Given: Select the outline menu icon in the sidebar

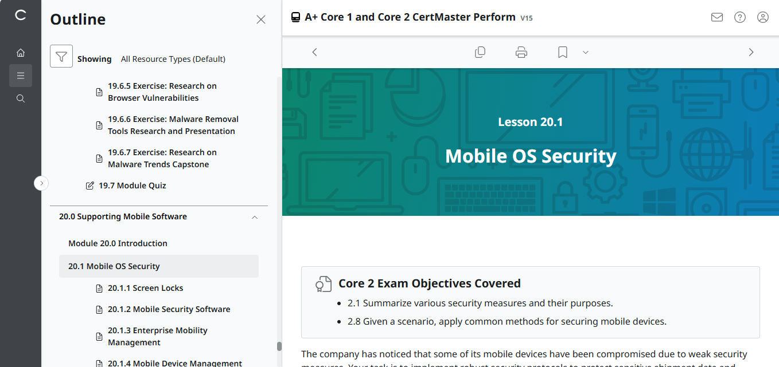Looking at the screenshot, I should [21, 75].
